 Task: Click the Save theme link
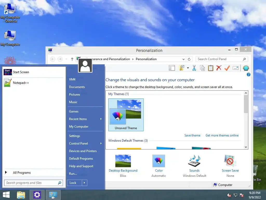pos(192,135)
